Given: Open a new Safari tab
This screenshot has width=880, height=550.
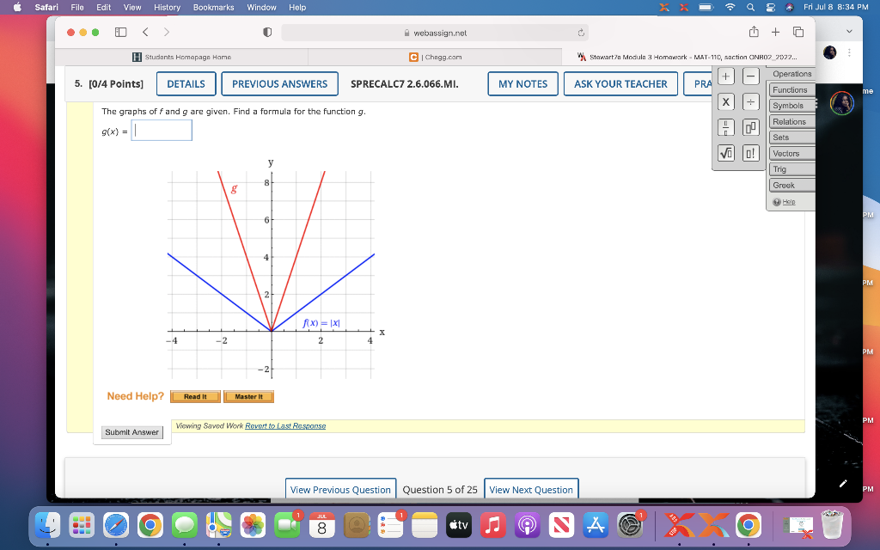Looking at the screenshot, I should point(776,32).
